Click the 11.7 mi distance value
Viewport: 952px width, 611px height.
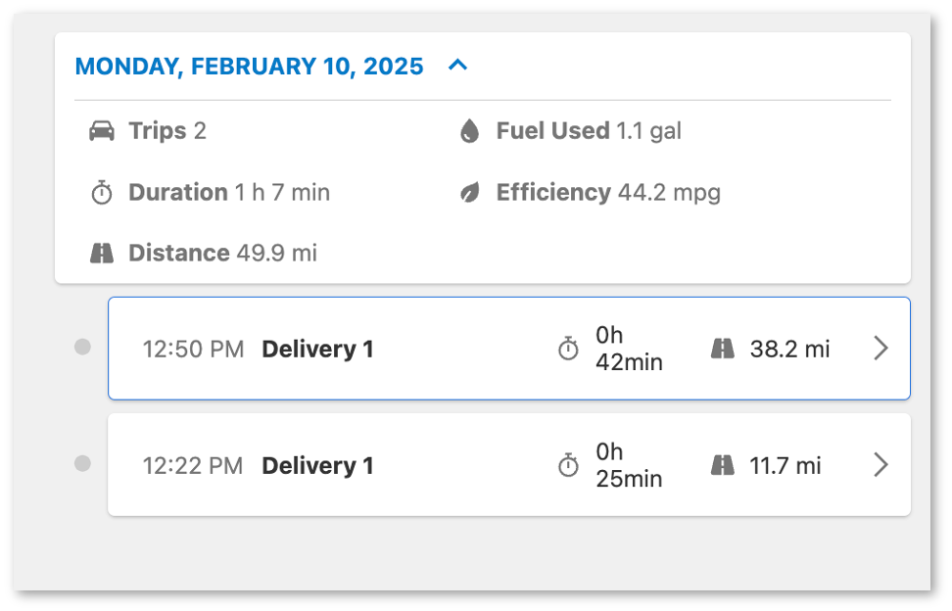785,466
